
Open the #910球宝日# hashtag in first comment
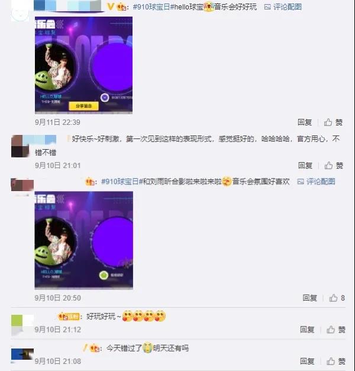click(151, 7)
